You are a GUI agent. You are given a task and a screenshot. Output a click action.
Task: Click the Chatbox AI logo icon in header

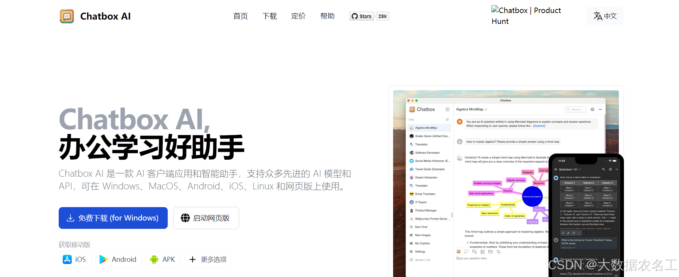tap(67, 16)
